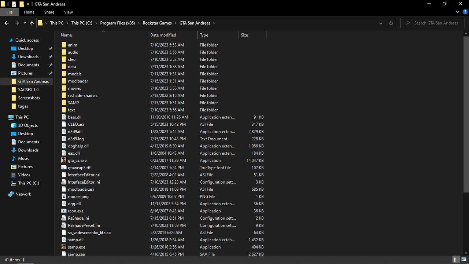This screenshot has height=264, width=469.
Task: Open recent locations dropdown
Action: 25,23
